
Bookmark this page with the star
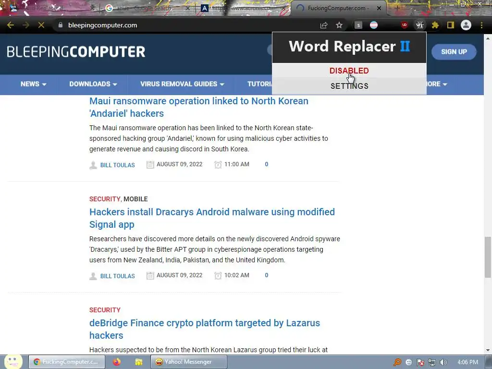pos(339,25)
